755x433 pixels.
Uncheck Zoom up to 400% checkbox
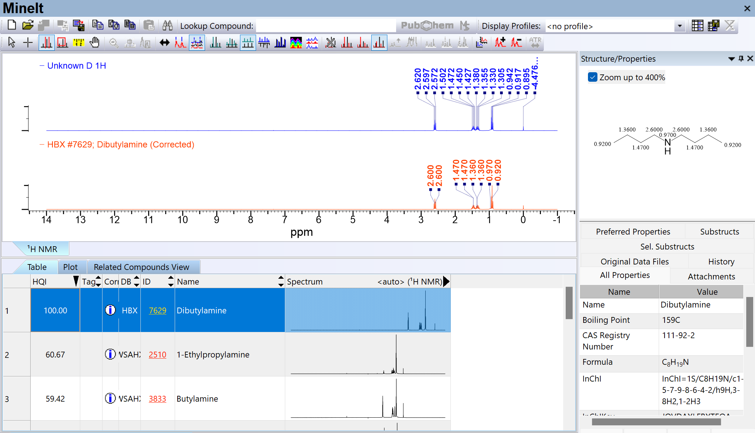point(593,77)
